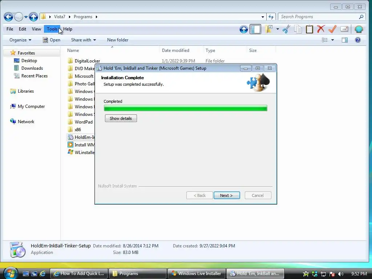Open the view options dropdown arrow

pos(332,40)
